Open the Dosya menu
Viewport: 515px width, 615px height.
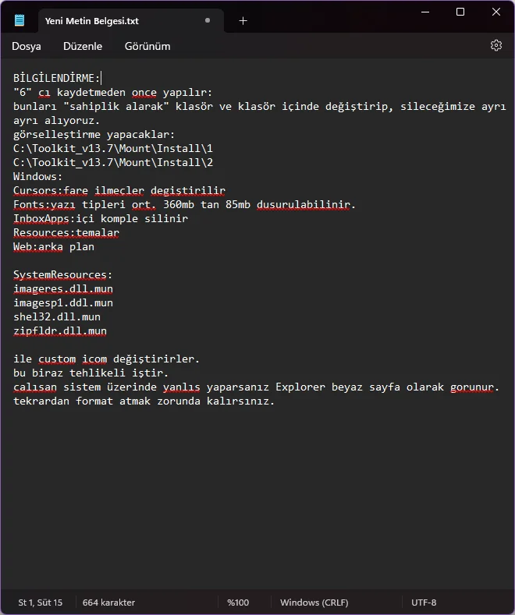(x=27, y=46)
